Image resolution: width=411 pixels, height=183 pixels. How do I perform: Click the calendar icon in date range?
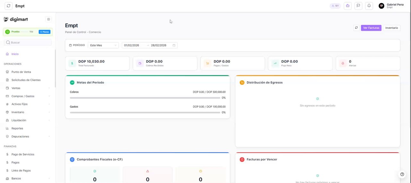click(174, 45)
